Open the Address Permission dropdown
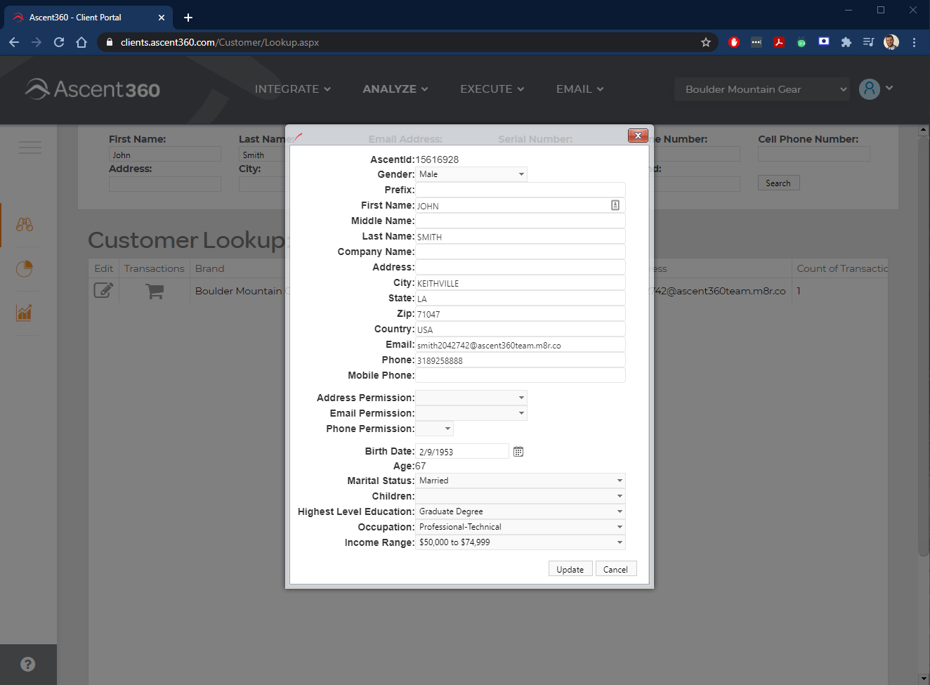Image resolution: width=930 pixels, height=685 pixels. (x=471, y=398)
